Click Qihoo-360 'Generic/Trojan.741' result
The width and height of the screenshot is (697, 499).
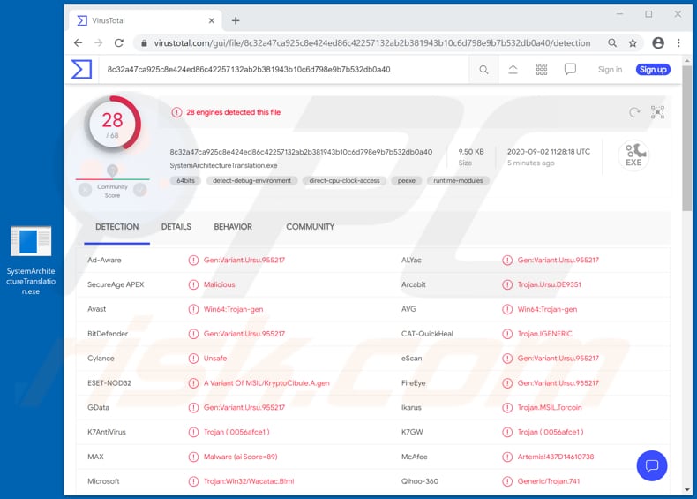tap(549, 481)
